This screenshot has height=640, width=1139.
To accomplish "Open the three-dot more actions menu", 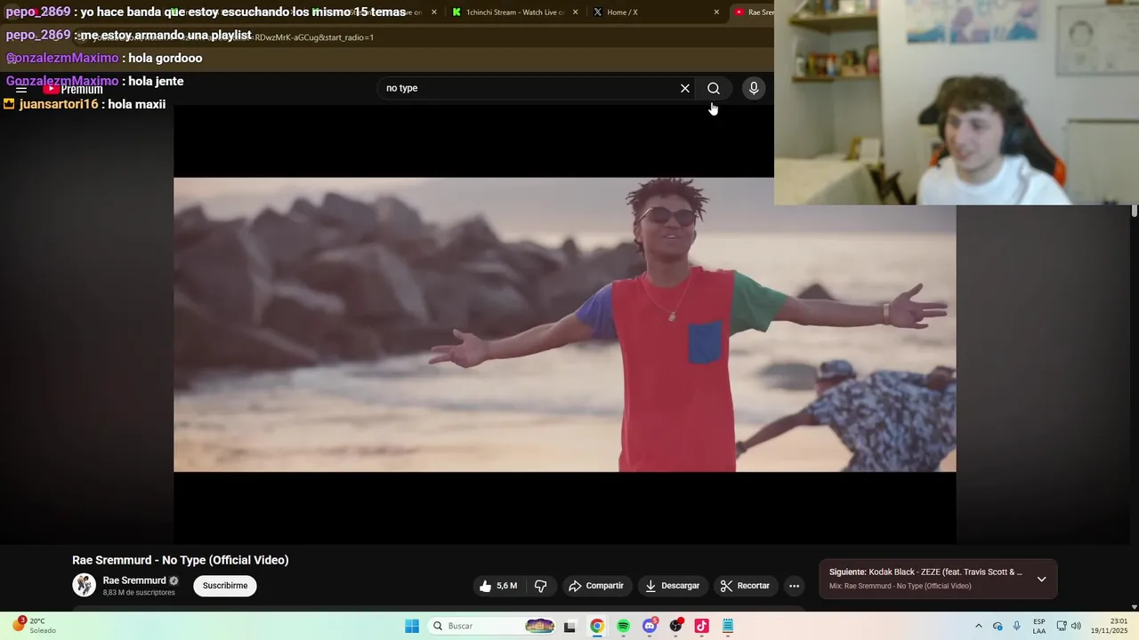I will point(795,586).
